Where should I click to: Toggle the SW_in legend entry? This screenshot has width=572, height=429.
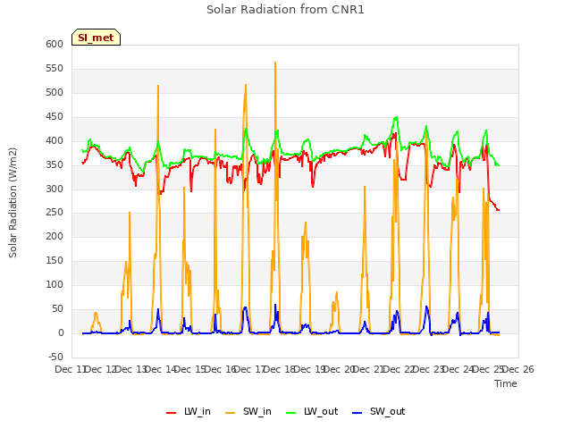tap(248, 411)
